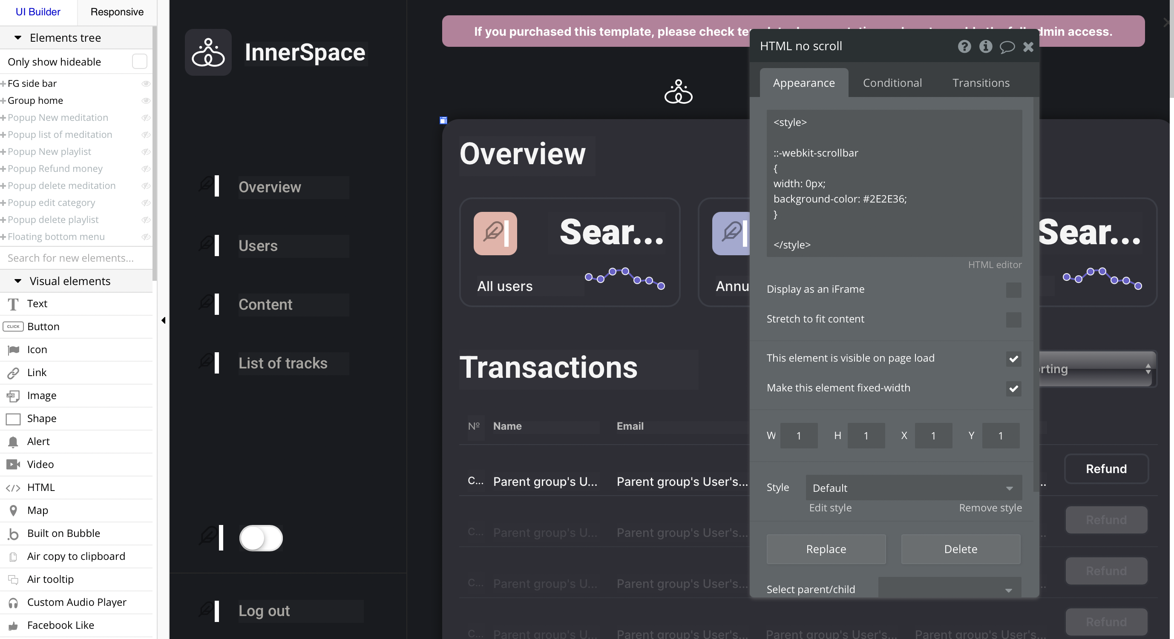Choose the Custom Audio Player element
The width and height of the screenshot is (1174, 639).
coord(77,602)
